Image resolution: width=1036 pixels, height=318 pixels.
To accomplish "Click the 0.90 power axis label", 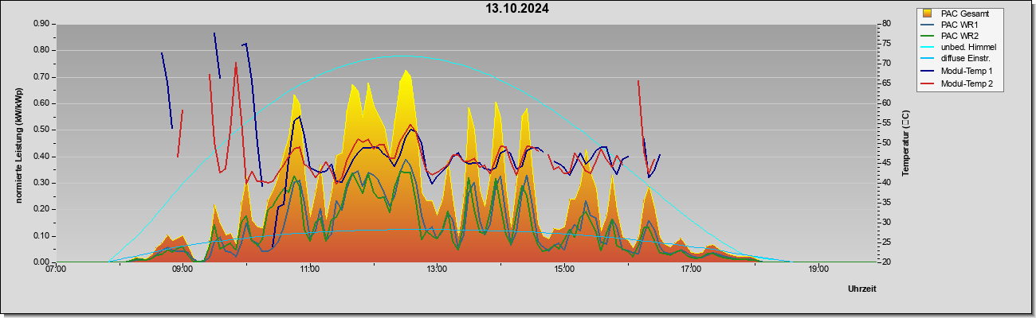I will [41, 24].
